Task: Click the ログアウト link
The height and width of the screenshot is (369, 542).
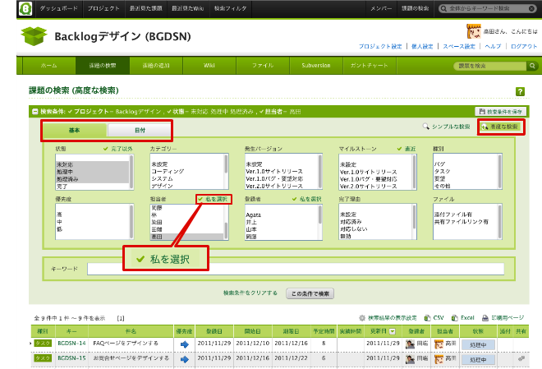Action: click(x=524, y=46)
